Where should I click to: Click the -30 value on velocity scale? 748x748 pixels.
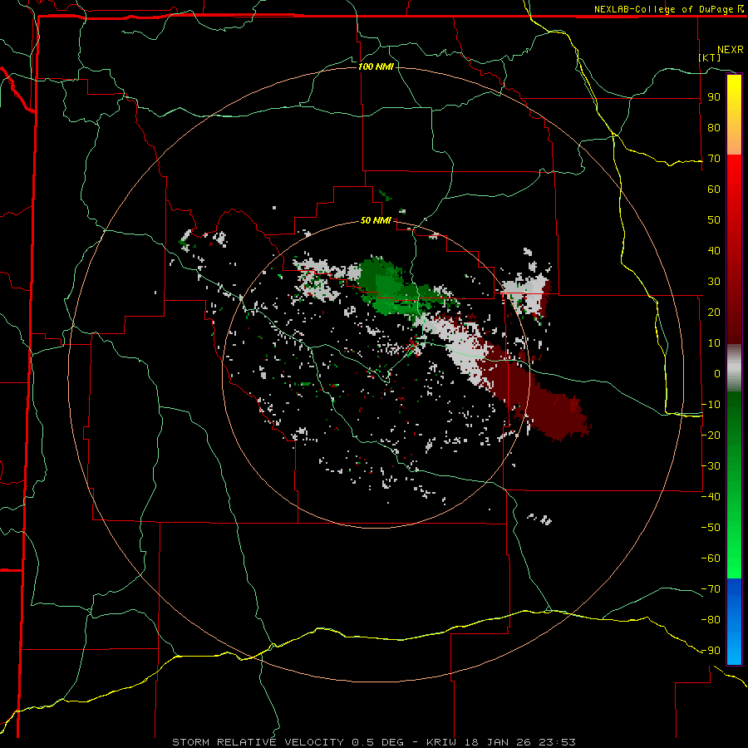click(x=711, y=466)
